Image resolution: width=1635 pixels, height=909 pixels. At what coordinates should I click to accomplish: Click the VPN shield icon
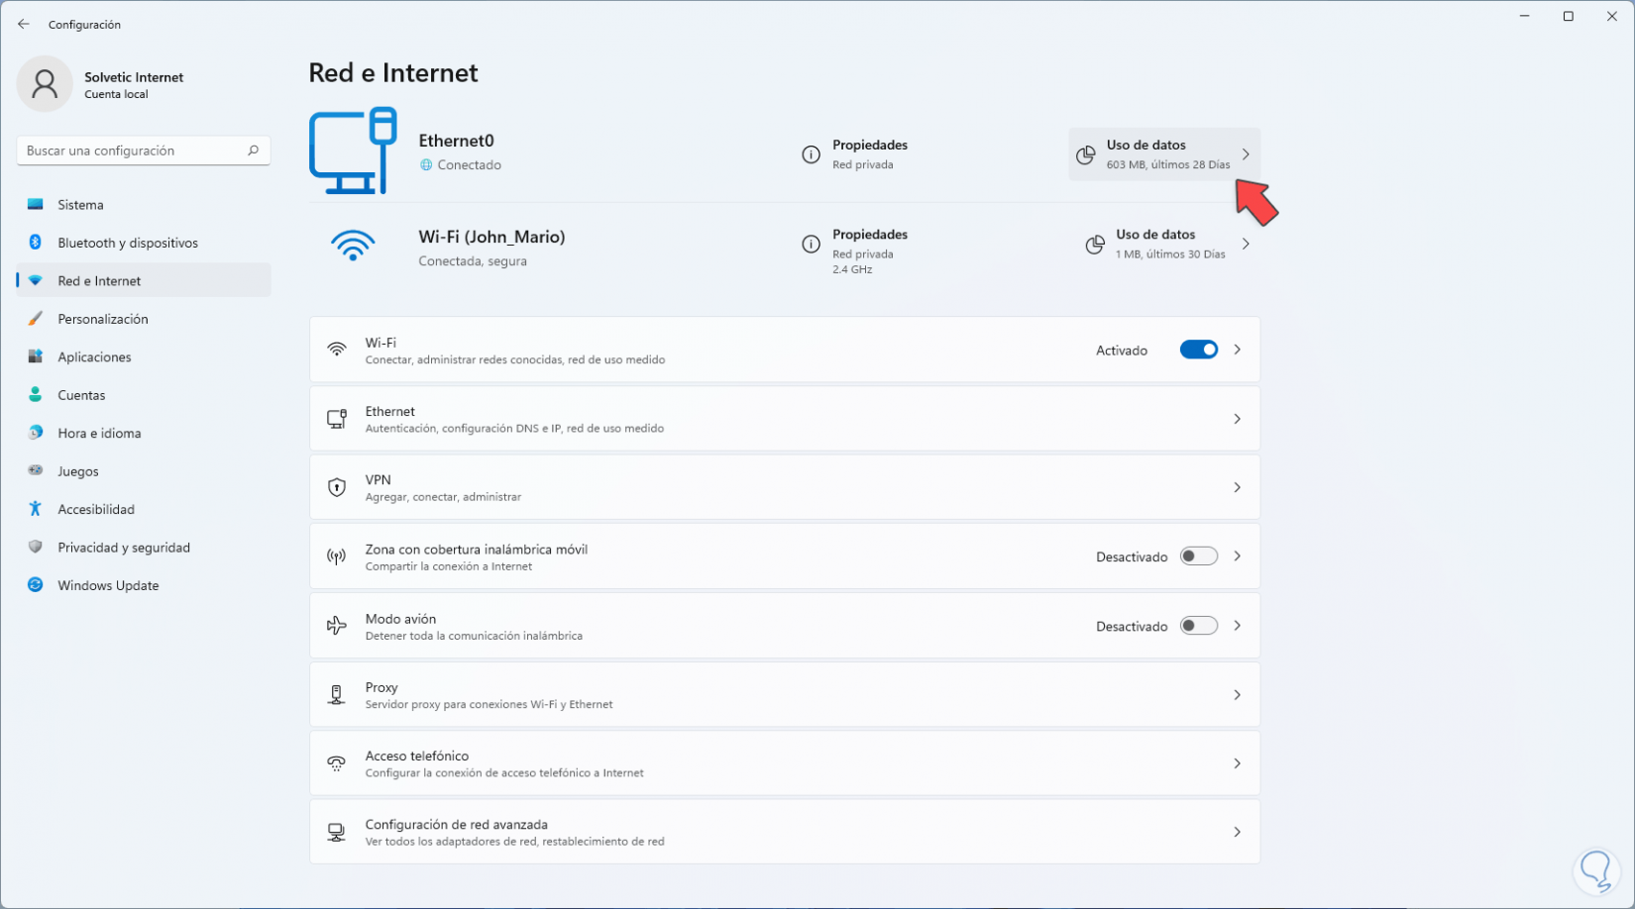[337, 487]
